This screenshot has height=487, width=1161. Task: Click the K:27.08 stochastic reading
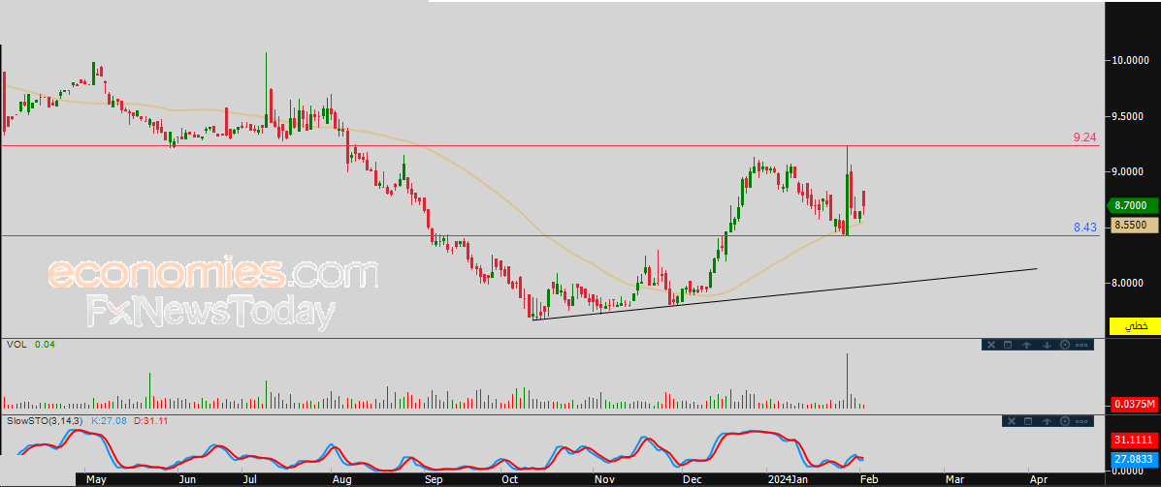point(110,420)
